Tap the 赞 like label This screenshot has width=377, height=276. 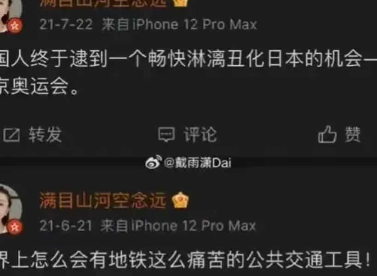(x=353, y=134)
